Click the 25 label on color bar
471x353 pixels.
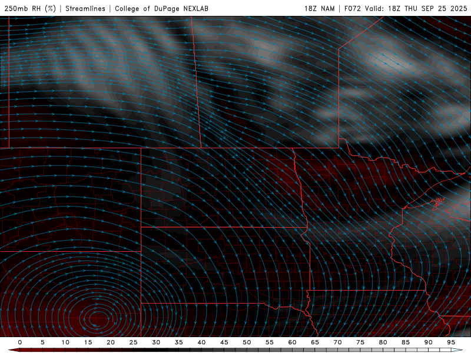click(134, 342)
